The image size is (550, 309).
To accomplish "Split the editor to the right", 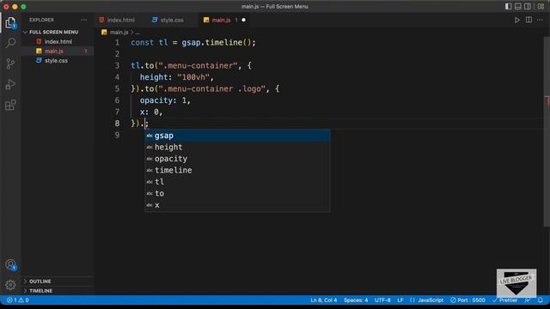I will pos(529,20).
